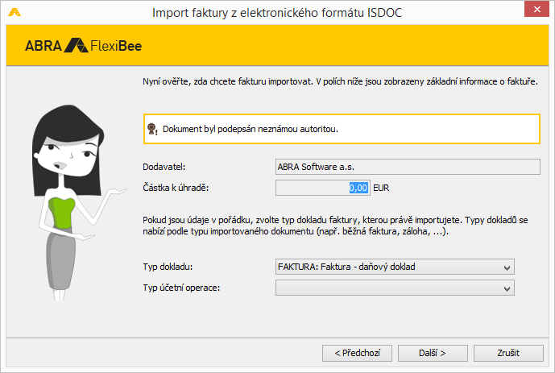Click the EUR currency label
555x373 pixels.
[x=381, y=188]
